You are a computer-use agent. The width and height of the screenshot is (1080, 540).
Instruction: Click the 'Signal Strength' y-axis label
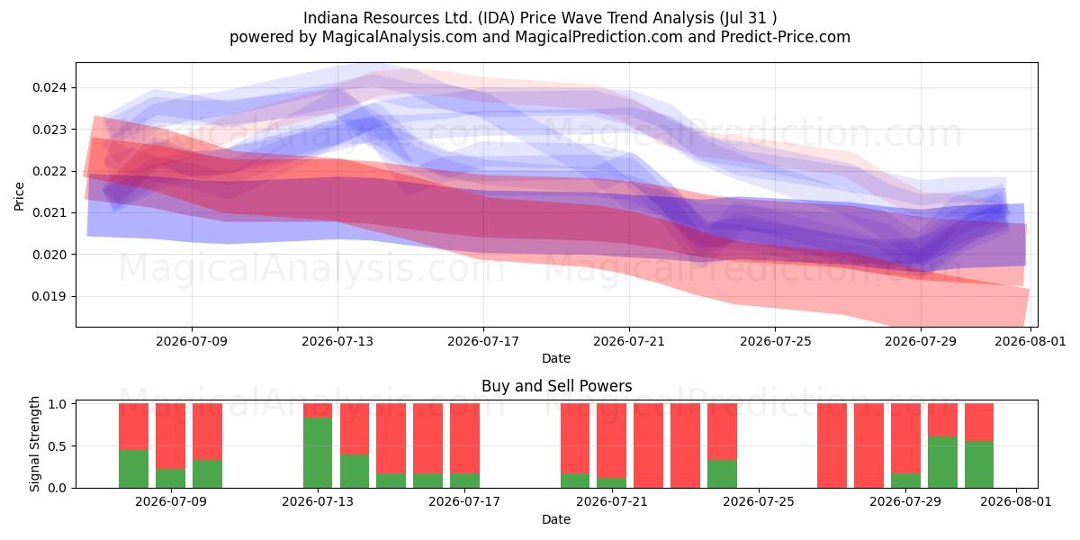[x=35, y=444]
